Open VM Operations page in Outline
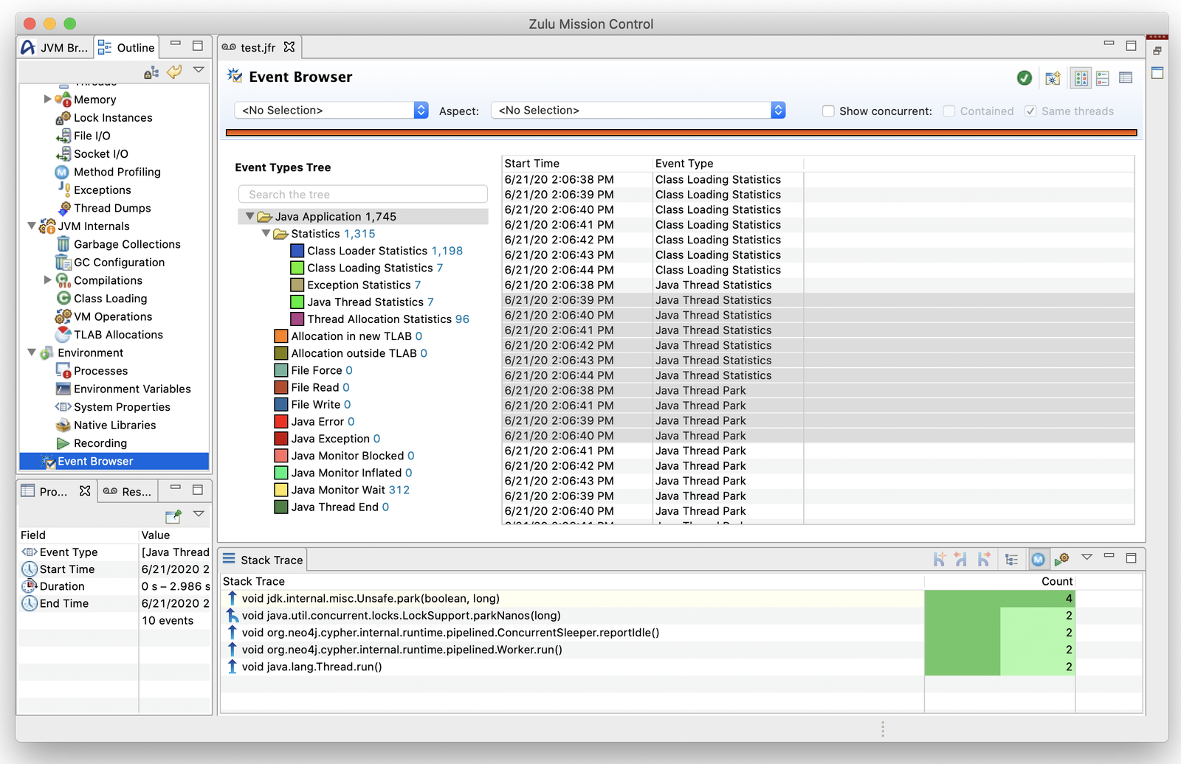Image resolution: width=1181 pixels, height=764 pixels. click(113, 316)
